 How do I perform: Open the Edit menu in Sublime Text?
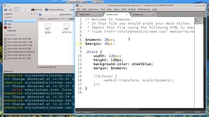coord(84,9)
